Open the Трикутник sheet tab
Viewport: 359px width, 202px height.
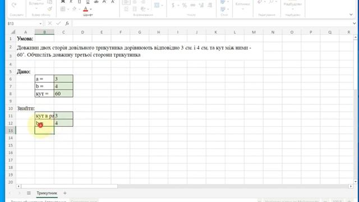click(47, 193)
